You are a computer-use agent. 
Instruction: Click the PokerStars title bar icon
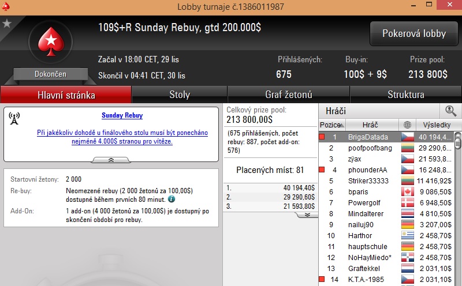click(x=6, y=6)
